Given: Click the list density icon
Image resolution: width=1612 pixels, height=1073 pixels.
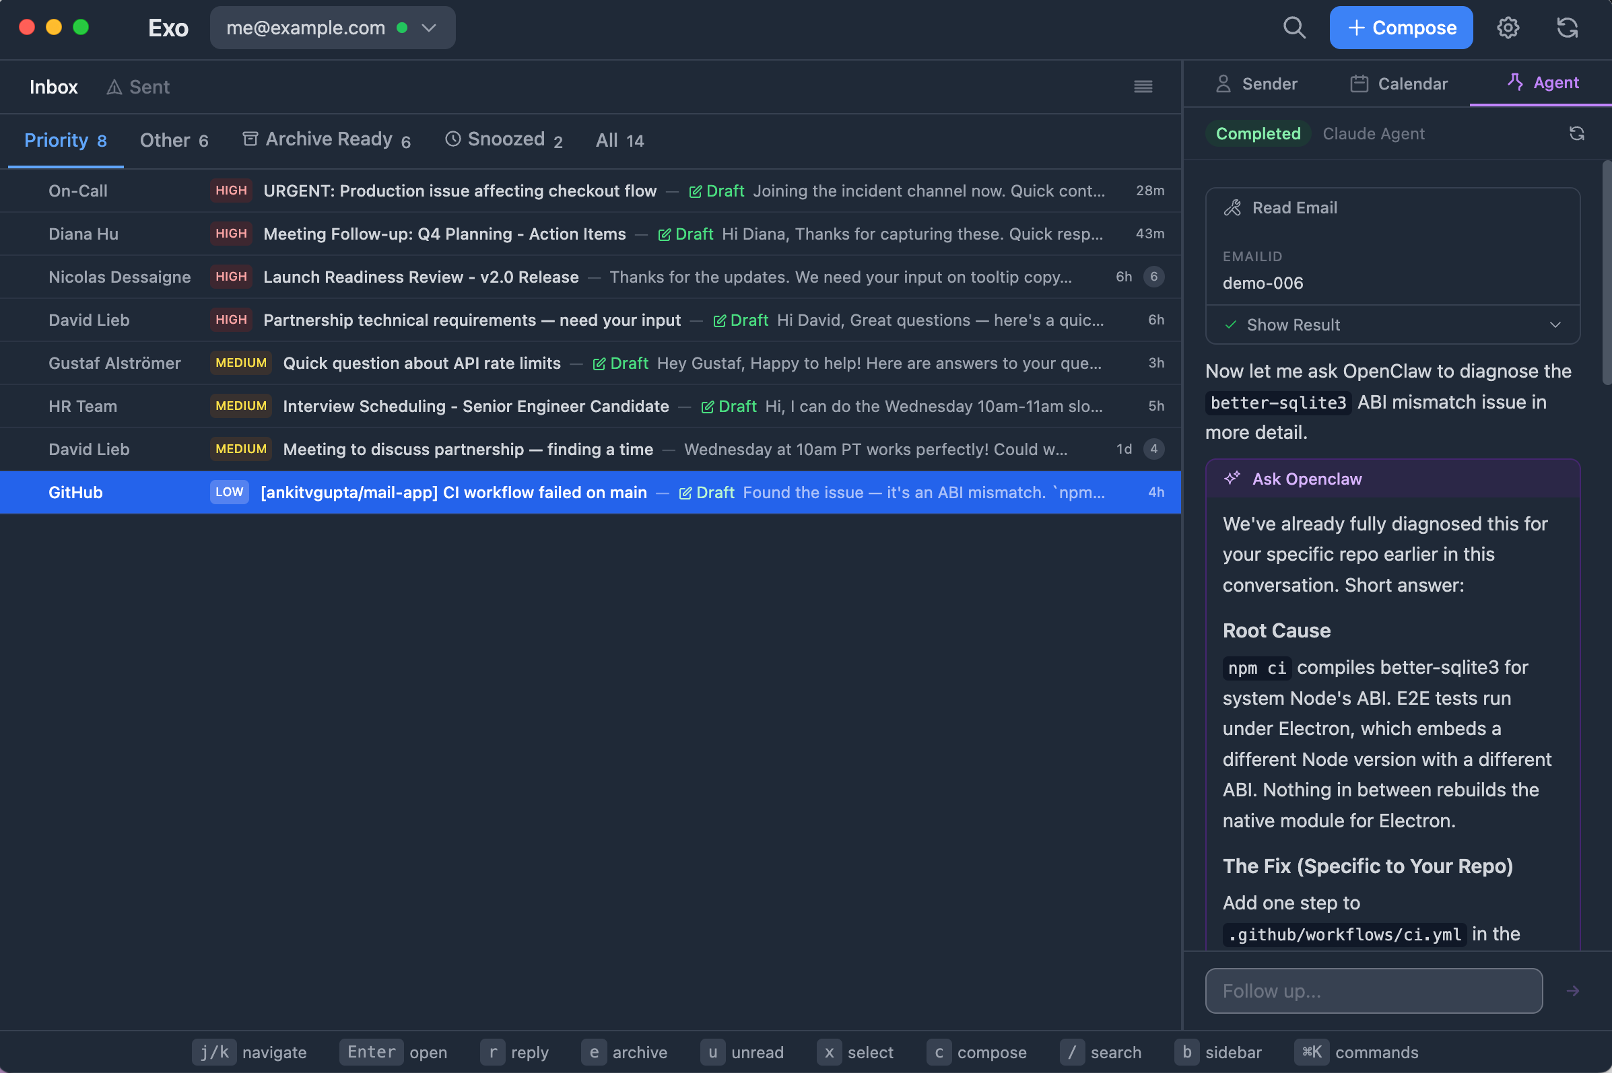Looking at the screenshot, I should pos(1143,87).
